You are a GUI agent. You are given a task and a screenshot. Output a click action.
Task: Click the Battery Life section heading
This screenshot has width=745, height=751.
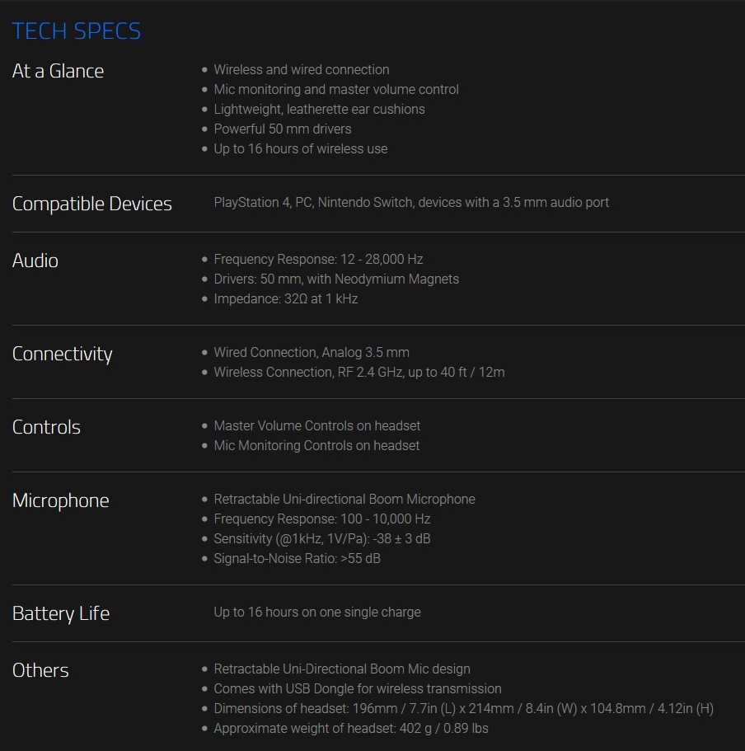(60, 613)
